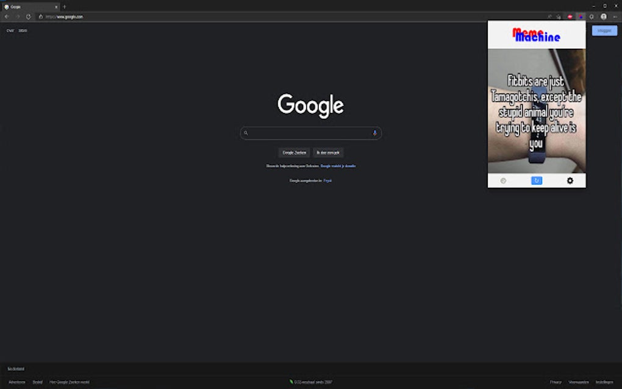622x389 pixels.
Task: Click the Meme Machine extension icon in the toolbar
Action: pyautogui.click(x=581, y=17)
